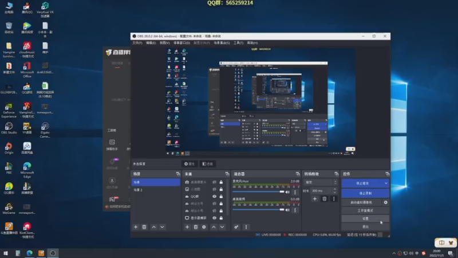458x258 pixels.
Task: Unlock the 显示器捕获 source lock
Action: click(221, 218)
